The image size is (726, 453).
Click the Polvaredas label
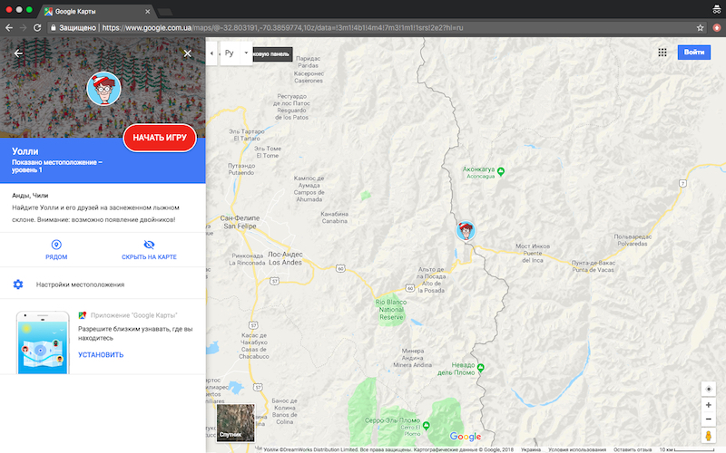[x=633, y=240]
